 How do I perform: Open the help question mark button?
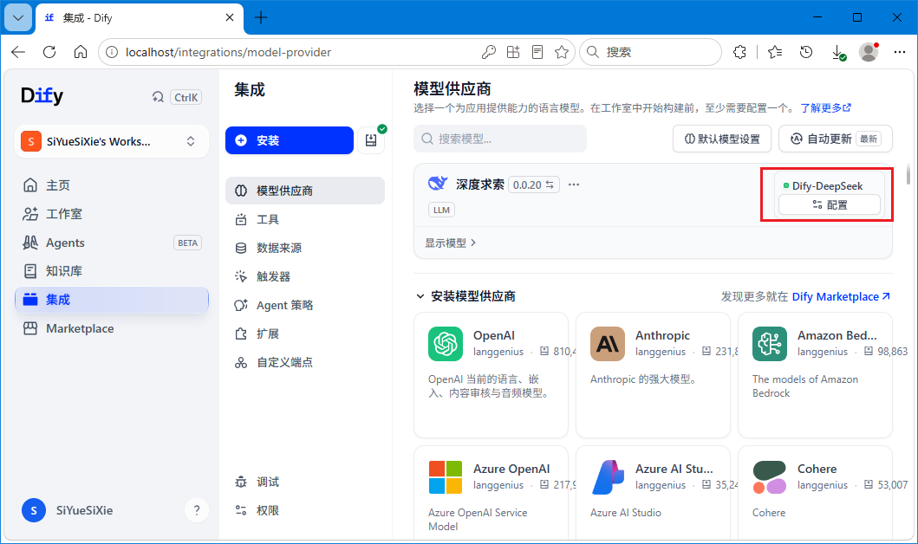197,510
